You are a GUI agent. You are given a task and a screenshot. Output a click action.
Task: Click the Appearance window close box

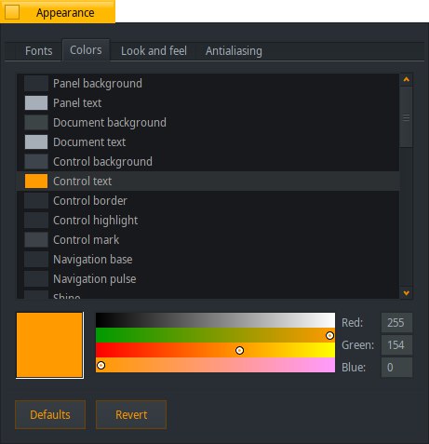tap(12, 12)
